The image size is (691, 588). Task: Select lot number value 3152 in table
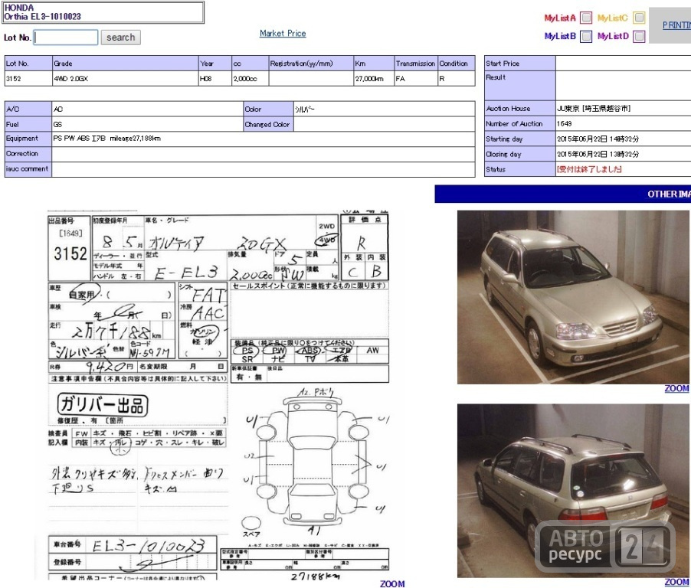(x=13, y=78)
